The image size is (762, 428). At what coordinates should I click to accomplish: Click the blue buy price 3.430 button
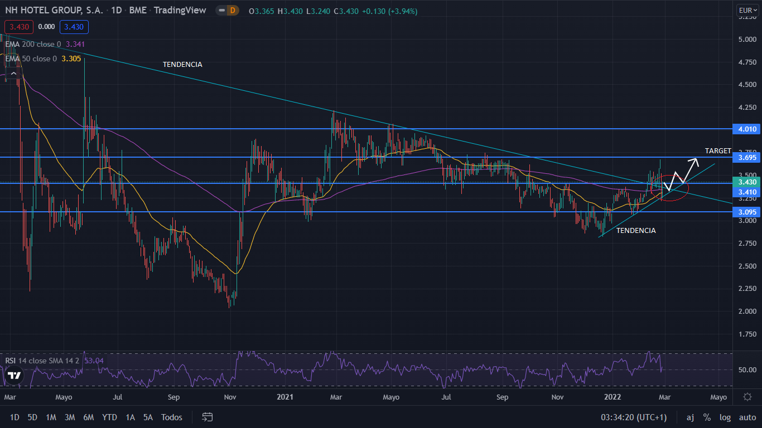[75, 27]
